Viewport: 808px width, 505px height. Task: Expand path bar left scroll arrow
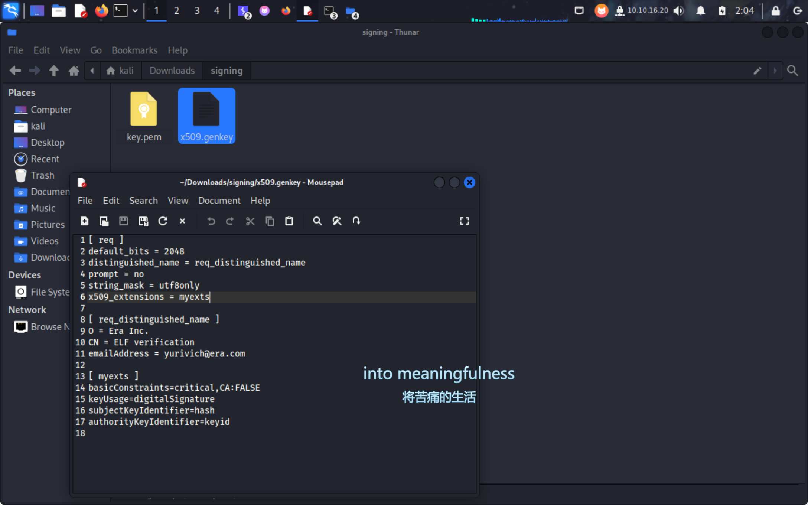[92, 71]
